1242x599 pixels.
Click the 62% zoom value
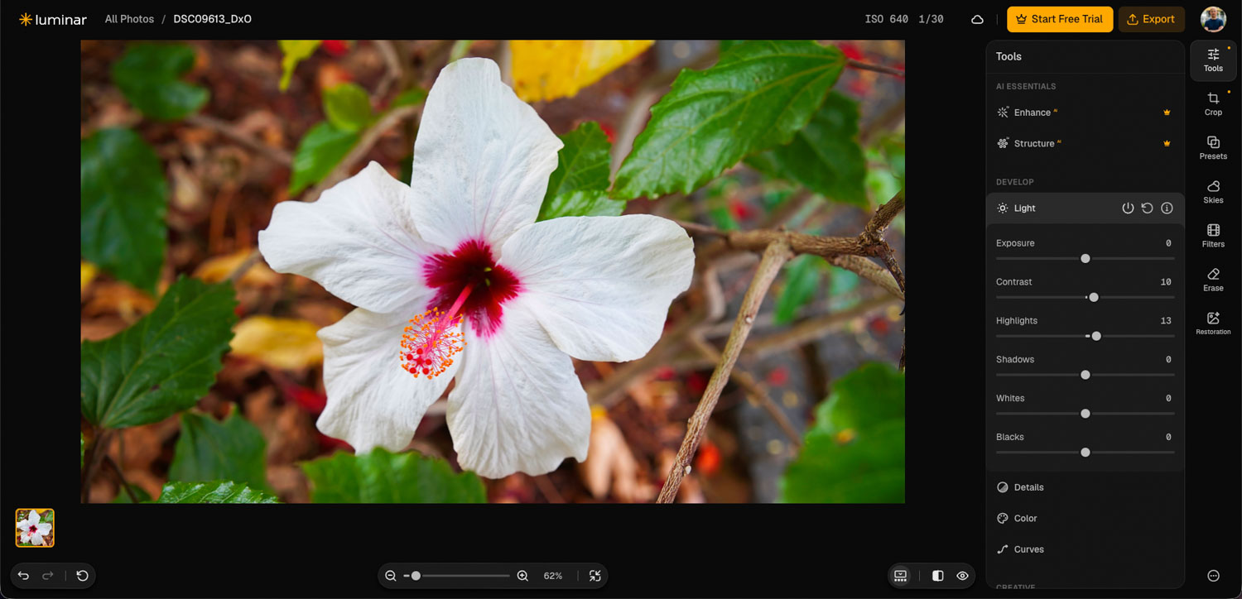coord(553,576)
